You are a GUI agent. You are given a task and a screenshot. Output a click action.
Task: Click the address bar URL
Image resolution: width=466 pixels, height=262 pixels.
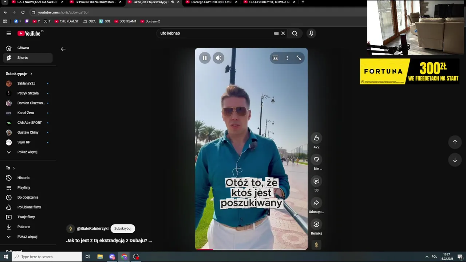click(x=63, y=12)
